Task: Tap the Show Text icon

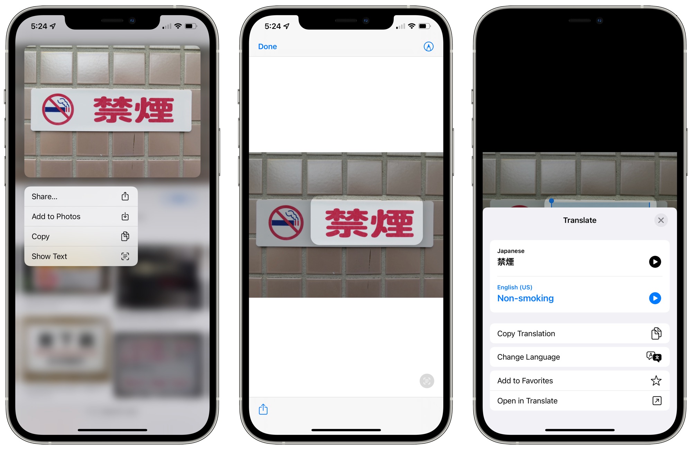Action: [x=126, y=256]
